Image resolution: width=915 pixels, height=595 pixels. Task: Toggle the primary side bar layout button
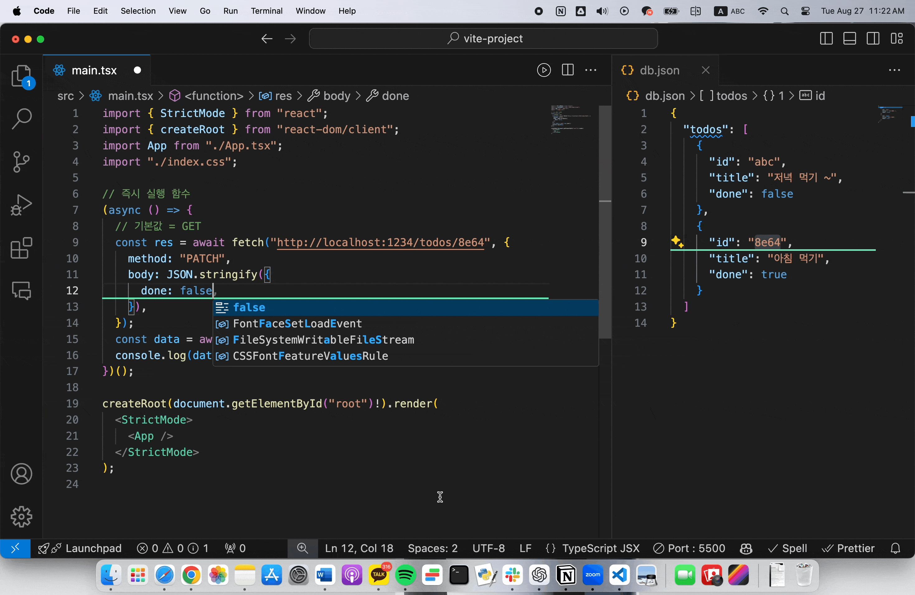point(826,39)
